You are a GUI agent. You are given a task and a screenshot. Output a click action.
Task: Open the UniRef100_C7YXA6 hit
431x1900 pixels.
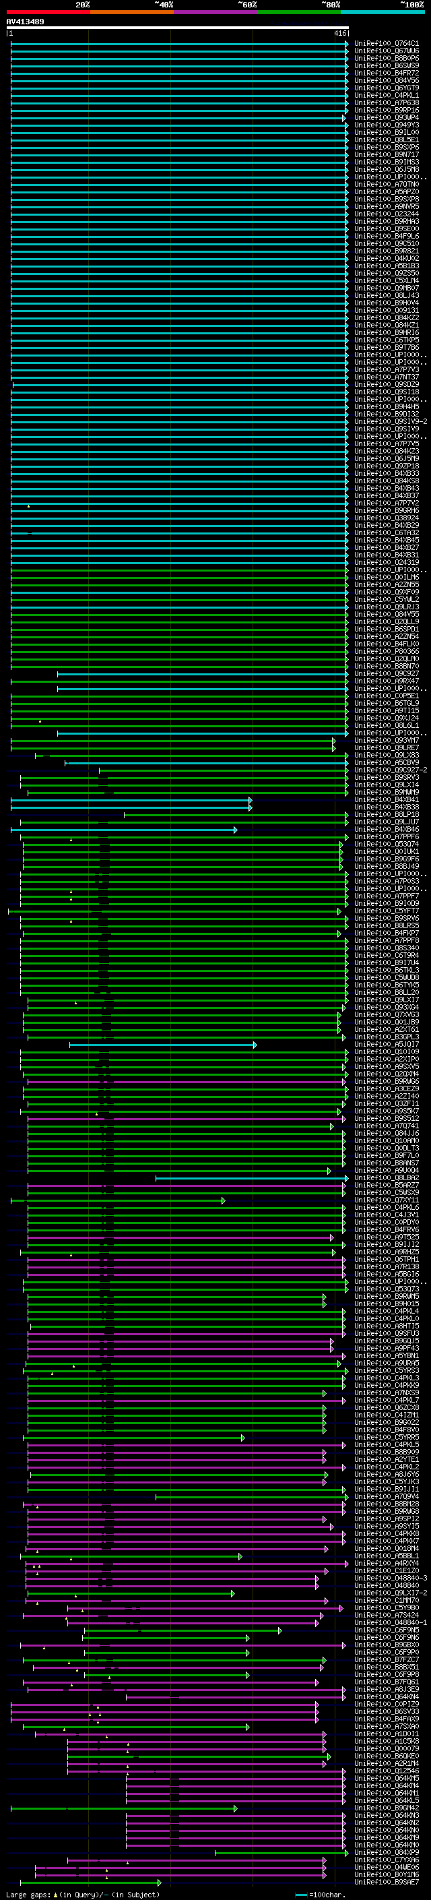386,1860
